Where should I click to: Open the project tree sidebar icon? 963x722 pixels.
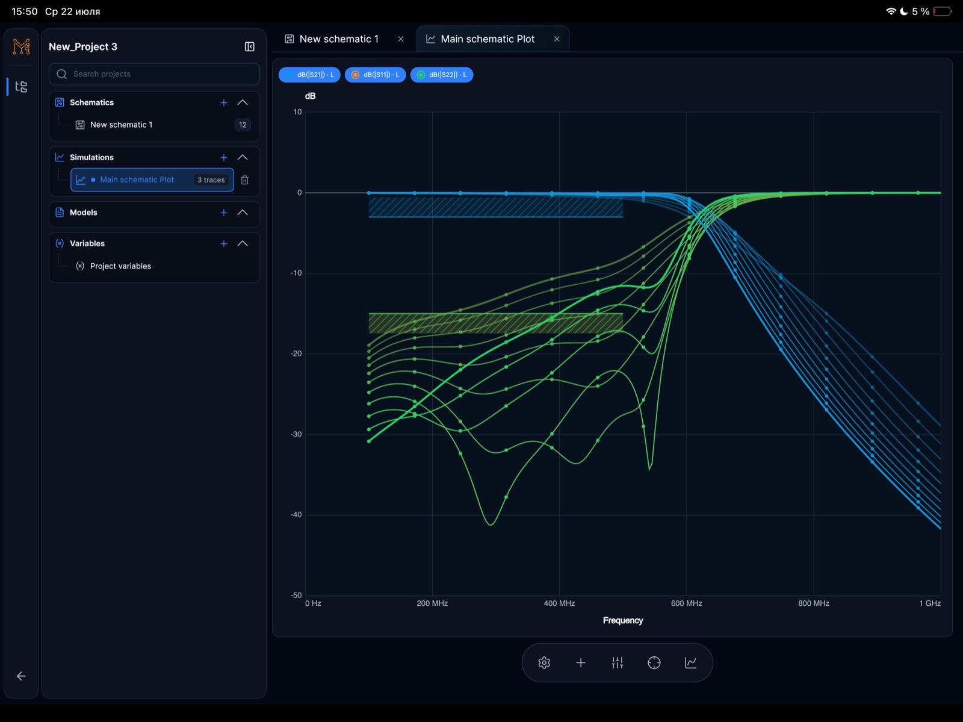[21, 87]
